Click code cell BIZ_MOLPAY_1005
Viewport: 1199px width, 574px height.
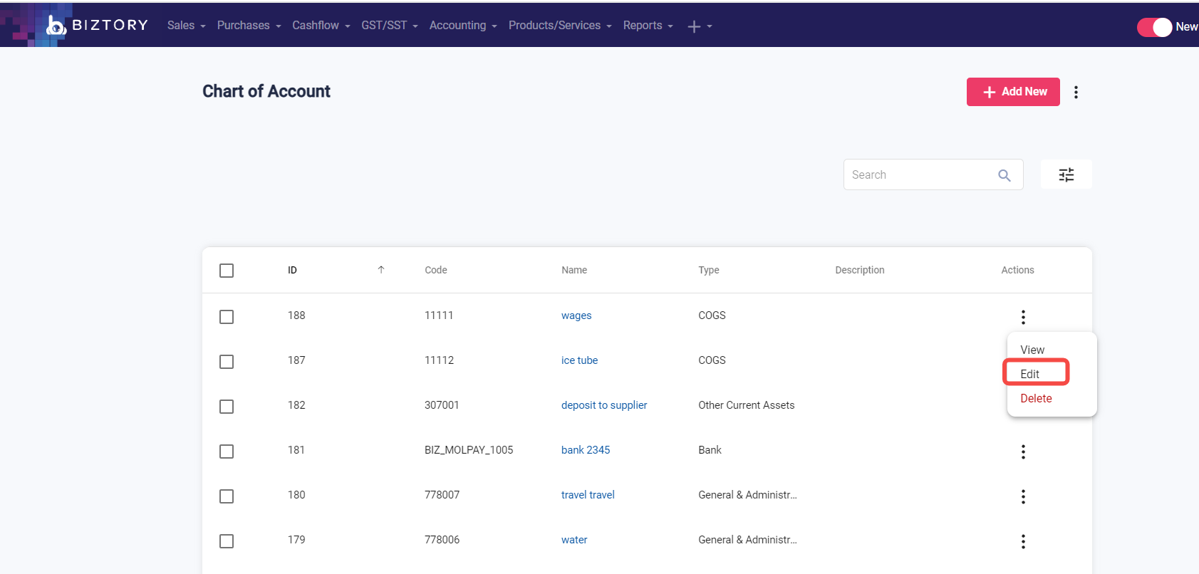tap(469, 450)
